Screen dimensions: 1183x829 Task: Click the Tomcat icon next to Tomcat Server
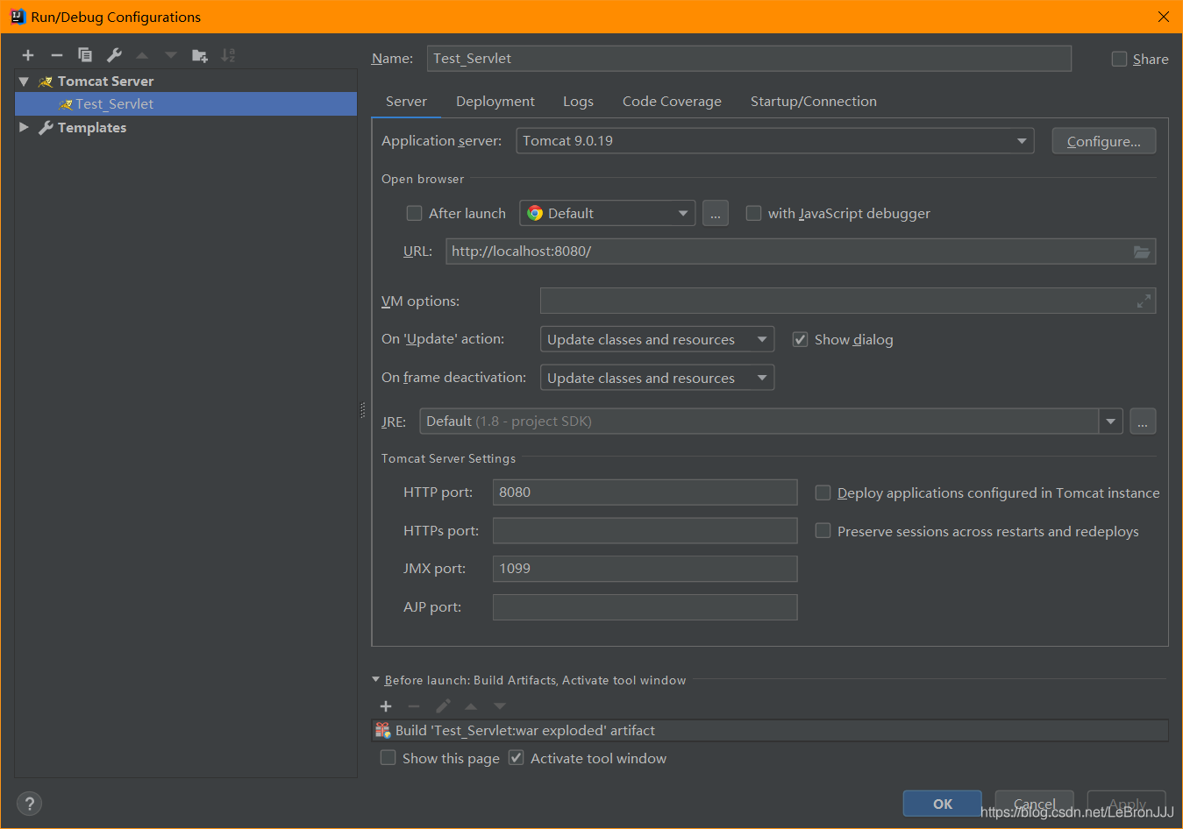tap(46, 81)
